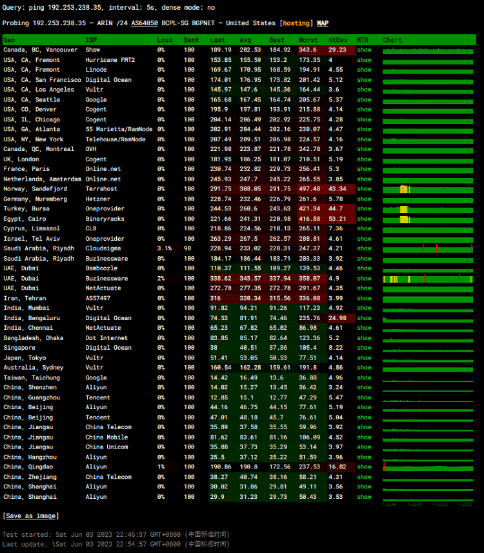Show MTR for Guangzhou Tencent row
This screenshot has width=484, height=553.
(364, 397)
